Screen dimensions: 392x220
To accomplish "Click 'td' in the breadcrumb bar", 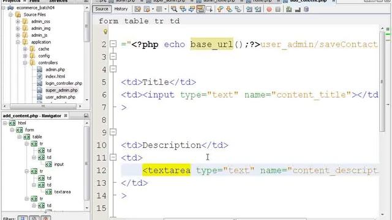I will 175,21.
